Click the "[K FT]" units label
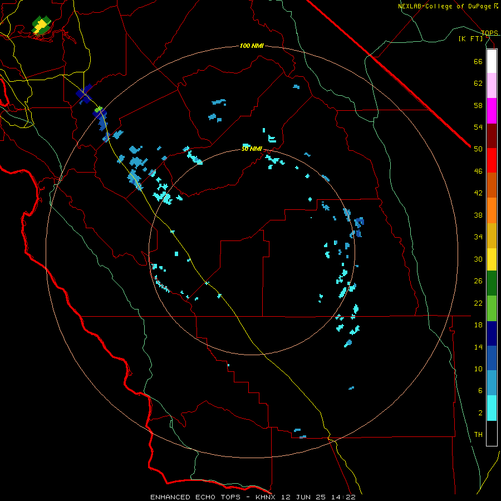 (470, 38)
